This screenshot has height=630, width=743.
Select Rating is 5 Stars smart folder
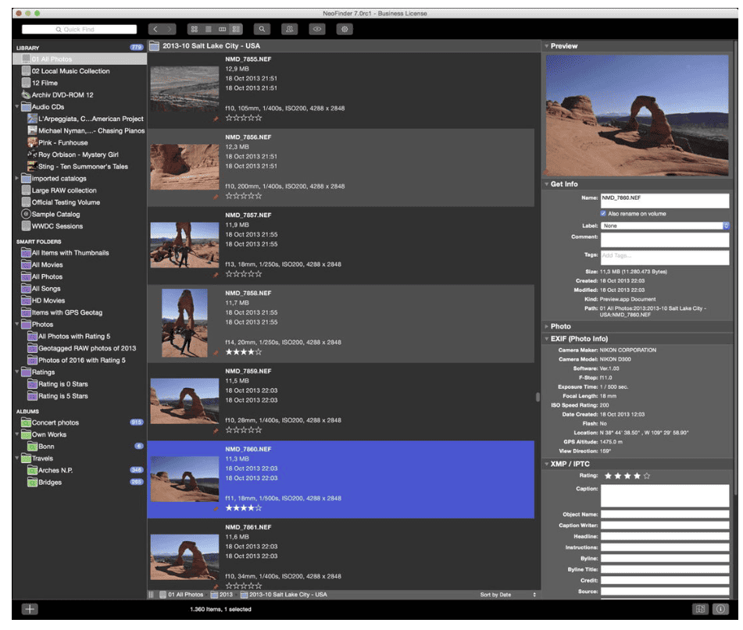63,396
